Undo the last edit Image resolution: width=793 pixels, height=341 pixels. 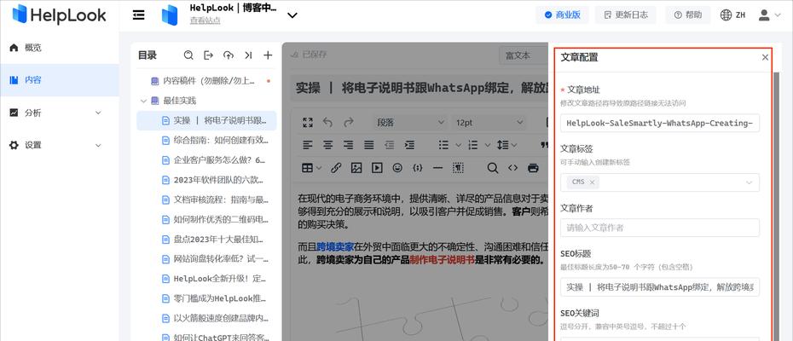(x=327, y=123)
